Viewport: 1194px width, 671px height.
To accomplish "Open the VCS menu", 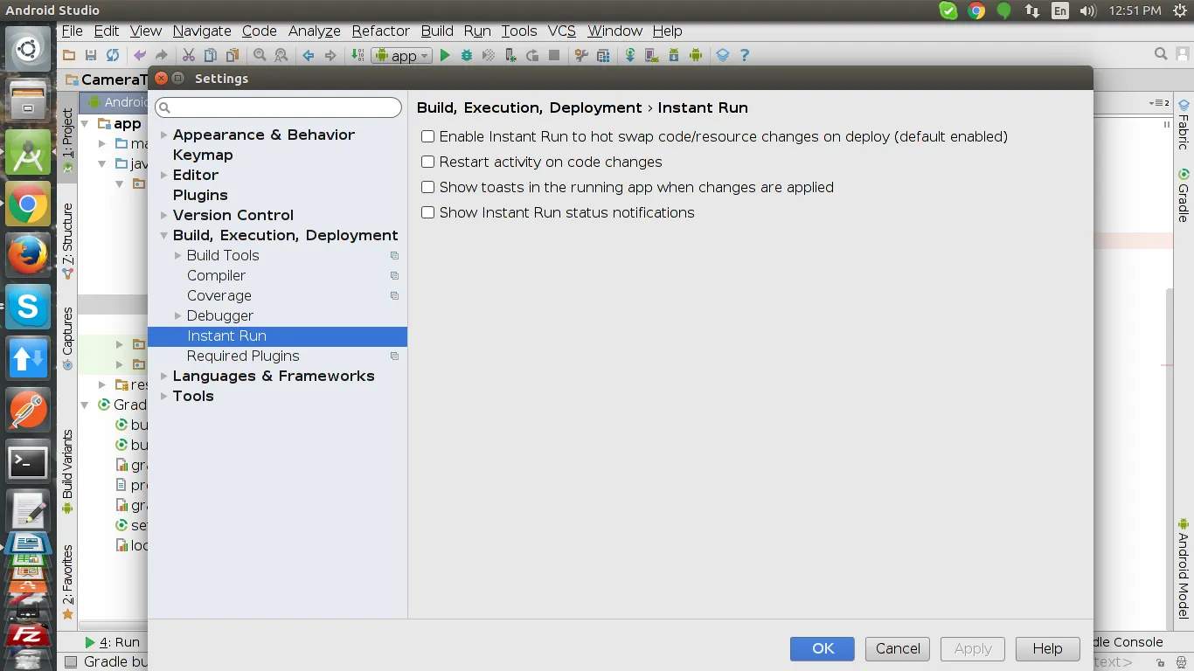I will click(x=561, y=31).
